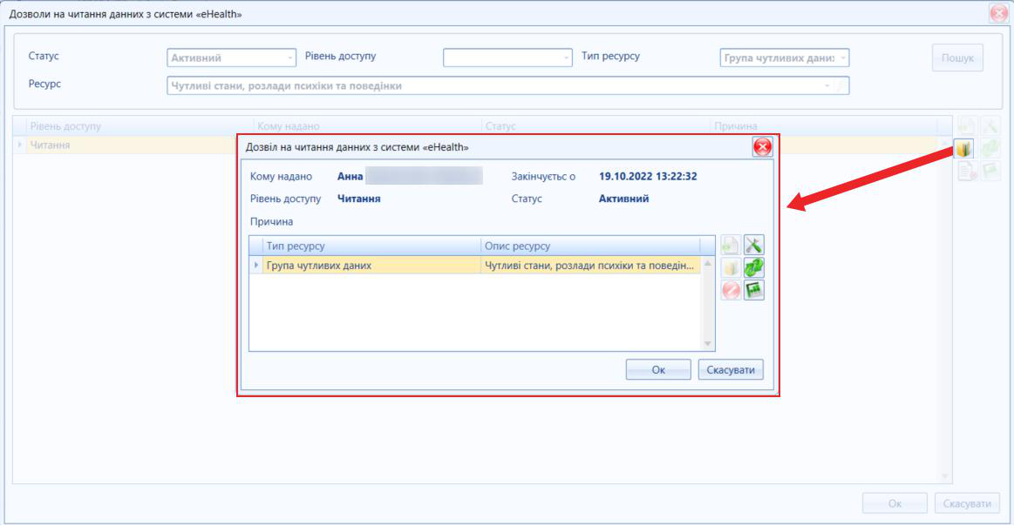Click Скасувати in the dialog
Screen dimensions: 1014x526
[731, 369]
